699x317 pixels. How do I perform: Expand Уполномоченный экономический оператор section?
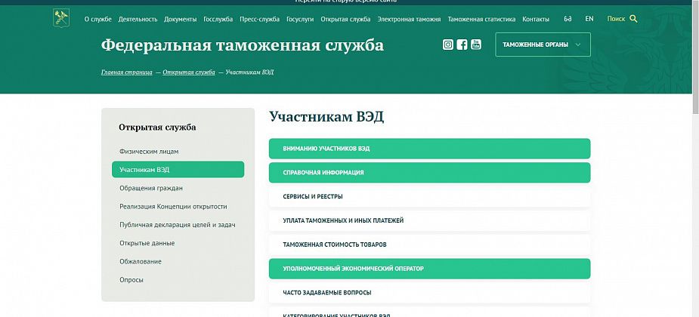point(430,269)
